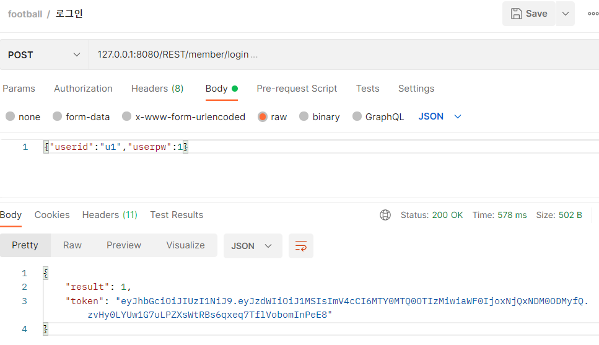
Task: Open the Test Results tab
Action: 177,215
